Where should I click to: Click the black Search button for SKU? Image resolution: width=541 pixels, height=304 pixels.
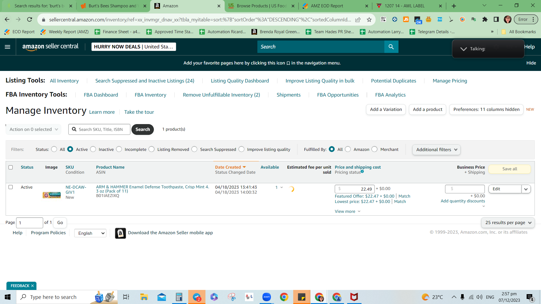point(143,129)
